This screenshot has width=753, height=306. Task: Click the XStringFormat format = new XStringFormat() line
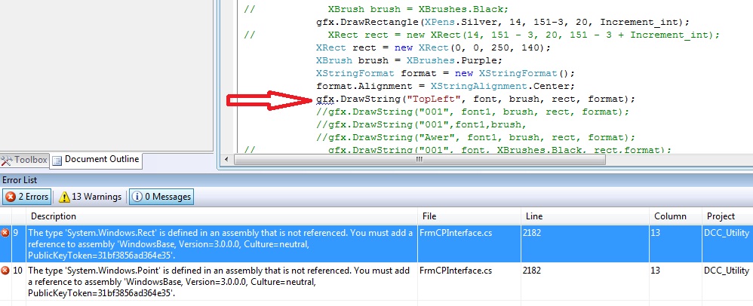pyautogui.click(x=445, y=73)
